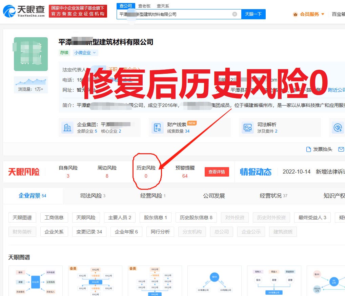345x296 pixels.
Task: Click the first 天眼图谱 thumbnail
Action: pos(35,281)
